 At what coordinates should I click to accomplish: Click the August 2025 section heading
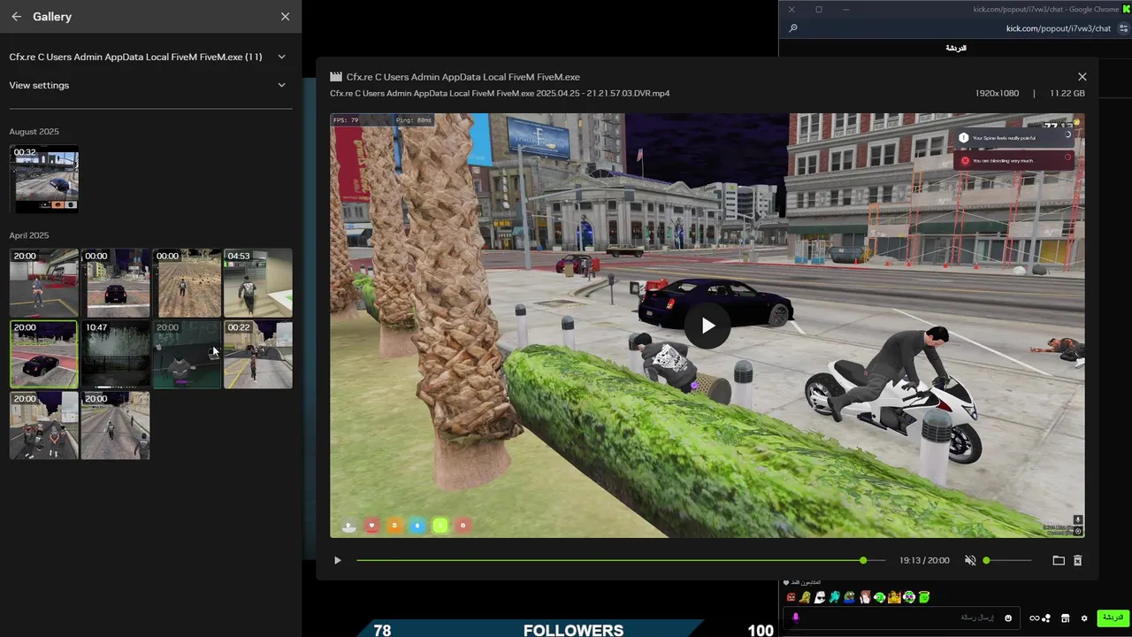(x=34, y=132)
